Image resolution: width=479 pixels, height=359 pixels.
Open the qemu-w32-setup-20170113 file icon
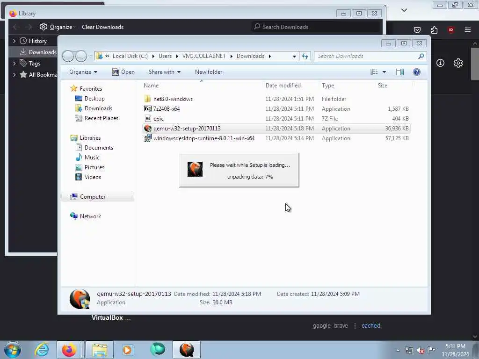click(x=148, y=129)
